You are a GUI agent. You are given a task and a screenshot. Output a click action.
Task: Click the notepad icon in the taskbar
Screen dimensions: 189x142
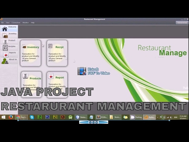pos(91,117)
